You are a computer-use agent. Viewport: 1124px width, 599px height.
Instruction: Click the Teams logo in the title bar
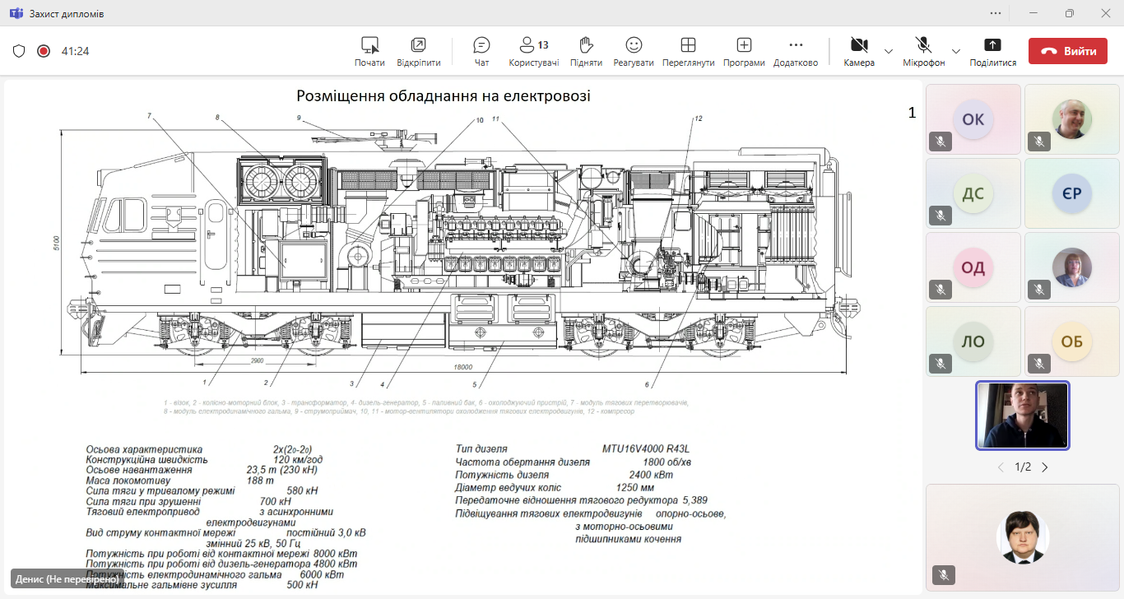coord(16,14)
